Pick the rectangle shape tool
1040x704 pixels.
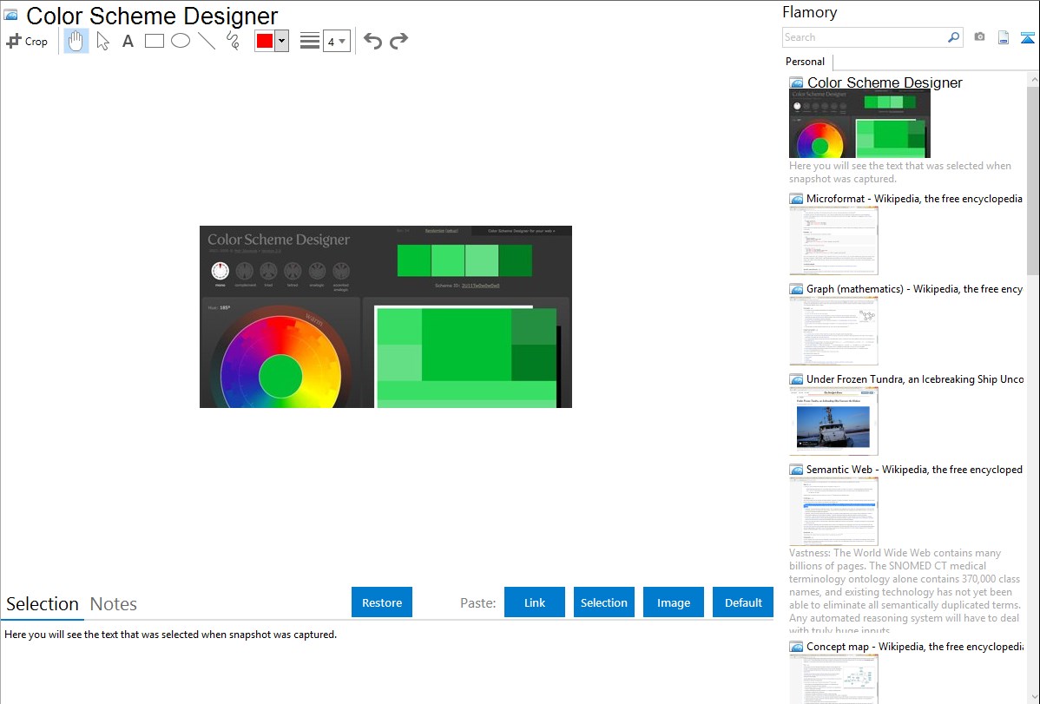[155, 41]
